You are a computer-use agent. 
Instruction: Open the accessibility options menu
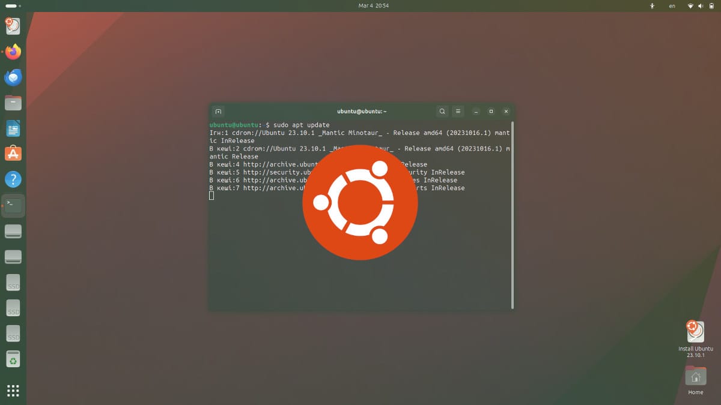(x=653, y=6)
